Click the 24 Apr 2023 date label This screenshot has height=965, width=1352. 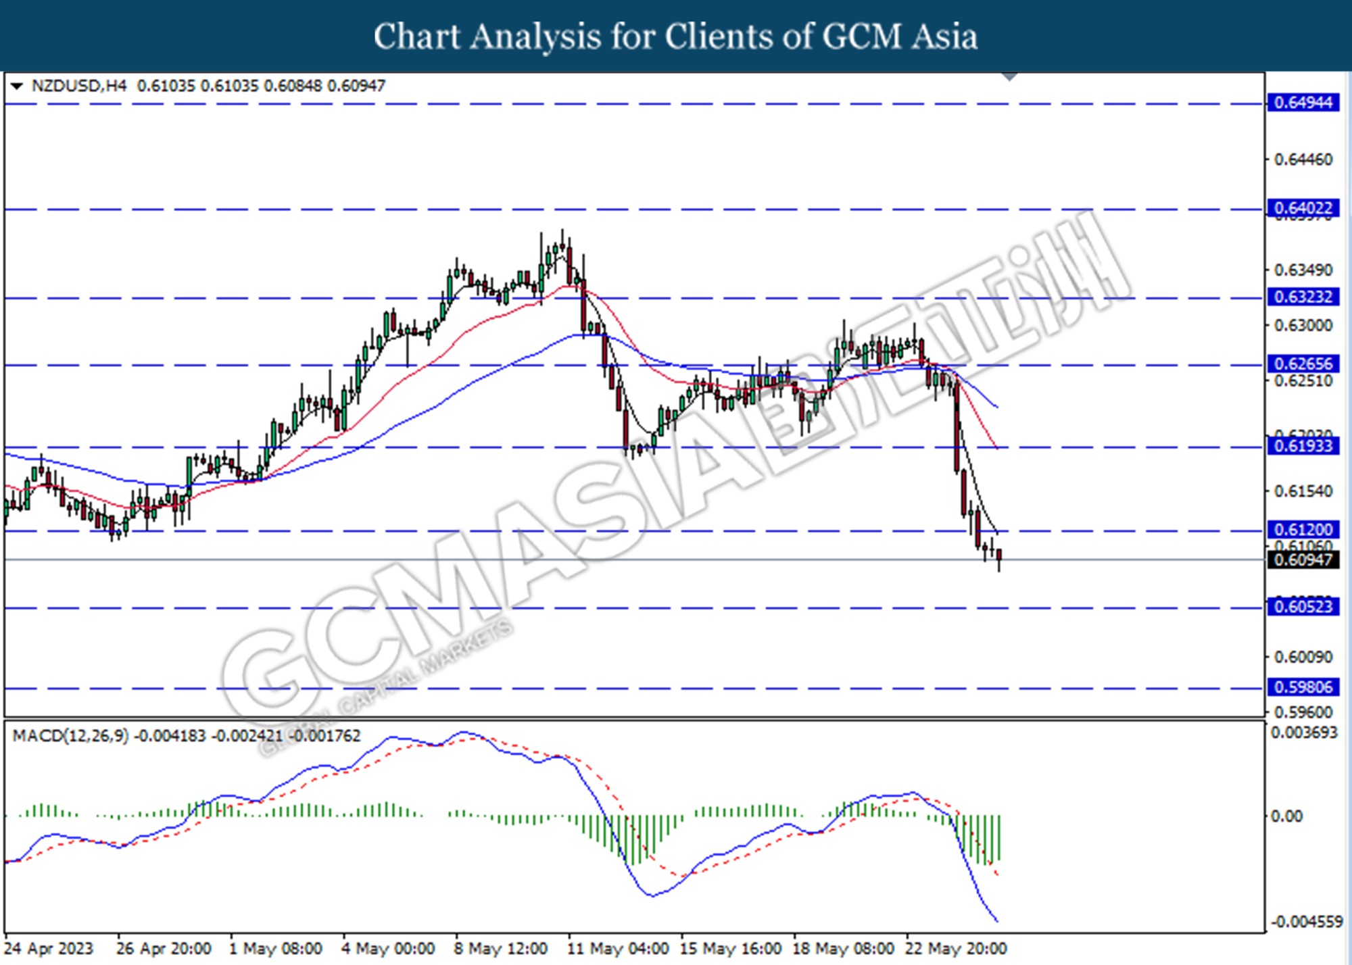coord(49,949)
